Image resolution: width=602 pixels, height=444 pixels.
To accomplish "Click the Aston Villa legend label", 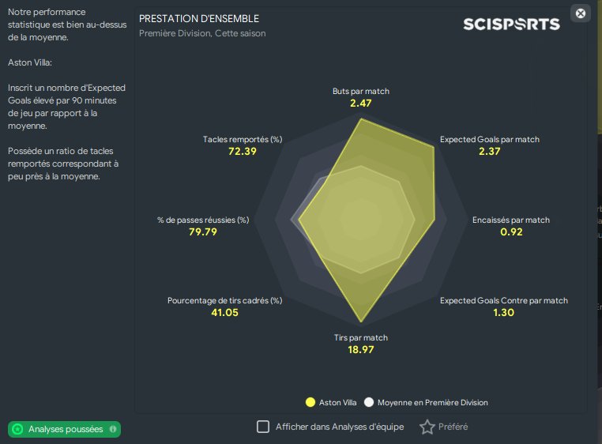I will point(338,402).
